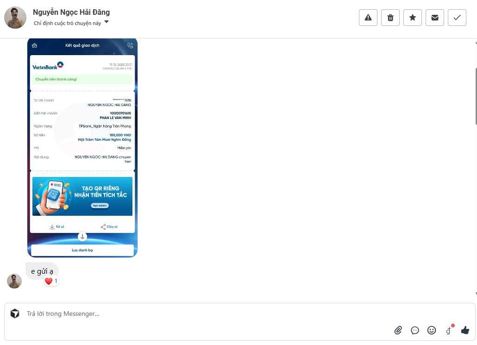Mark conversation unread with envelope icon

point(435,18)
